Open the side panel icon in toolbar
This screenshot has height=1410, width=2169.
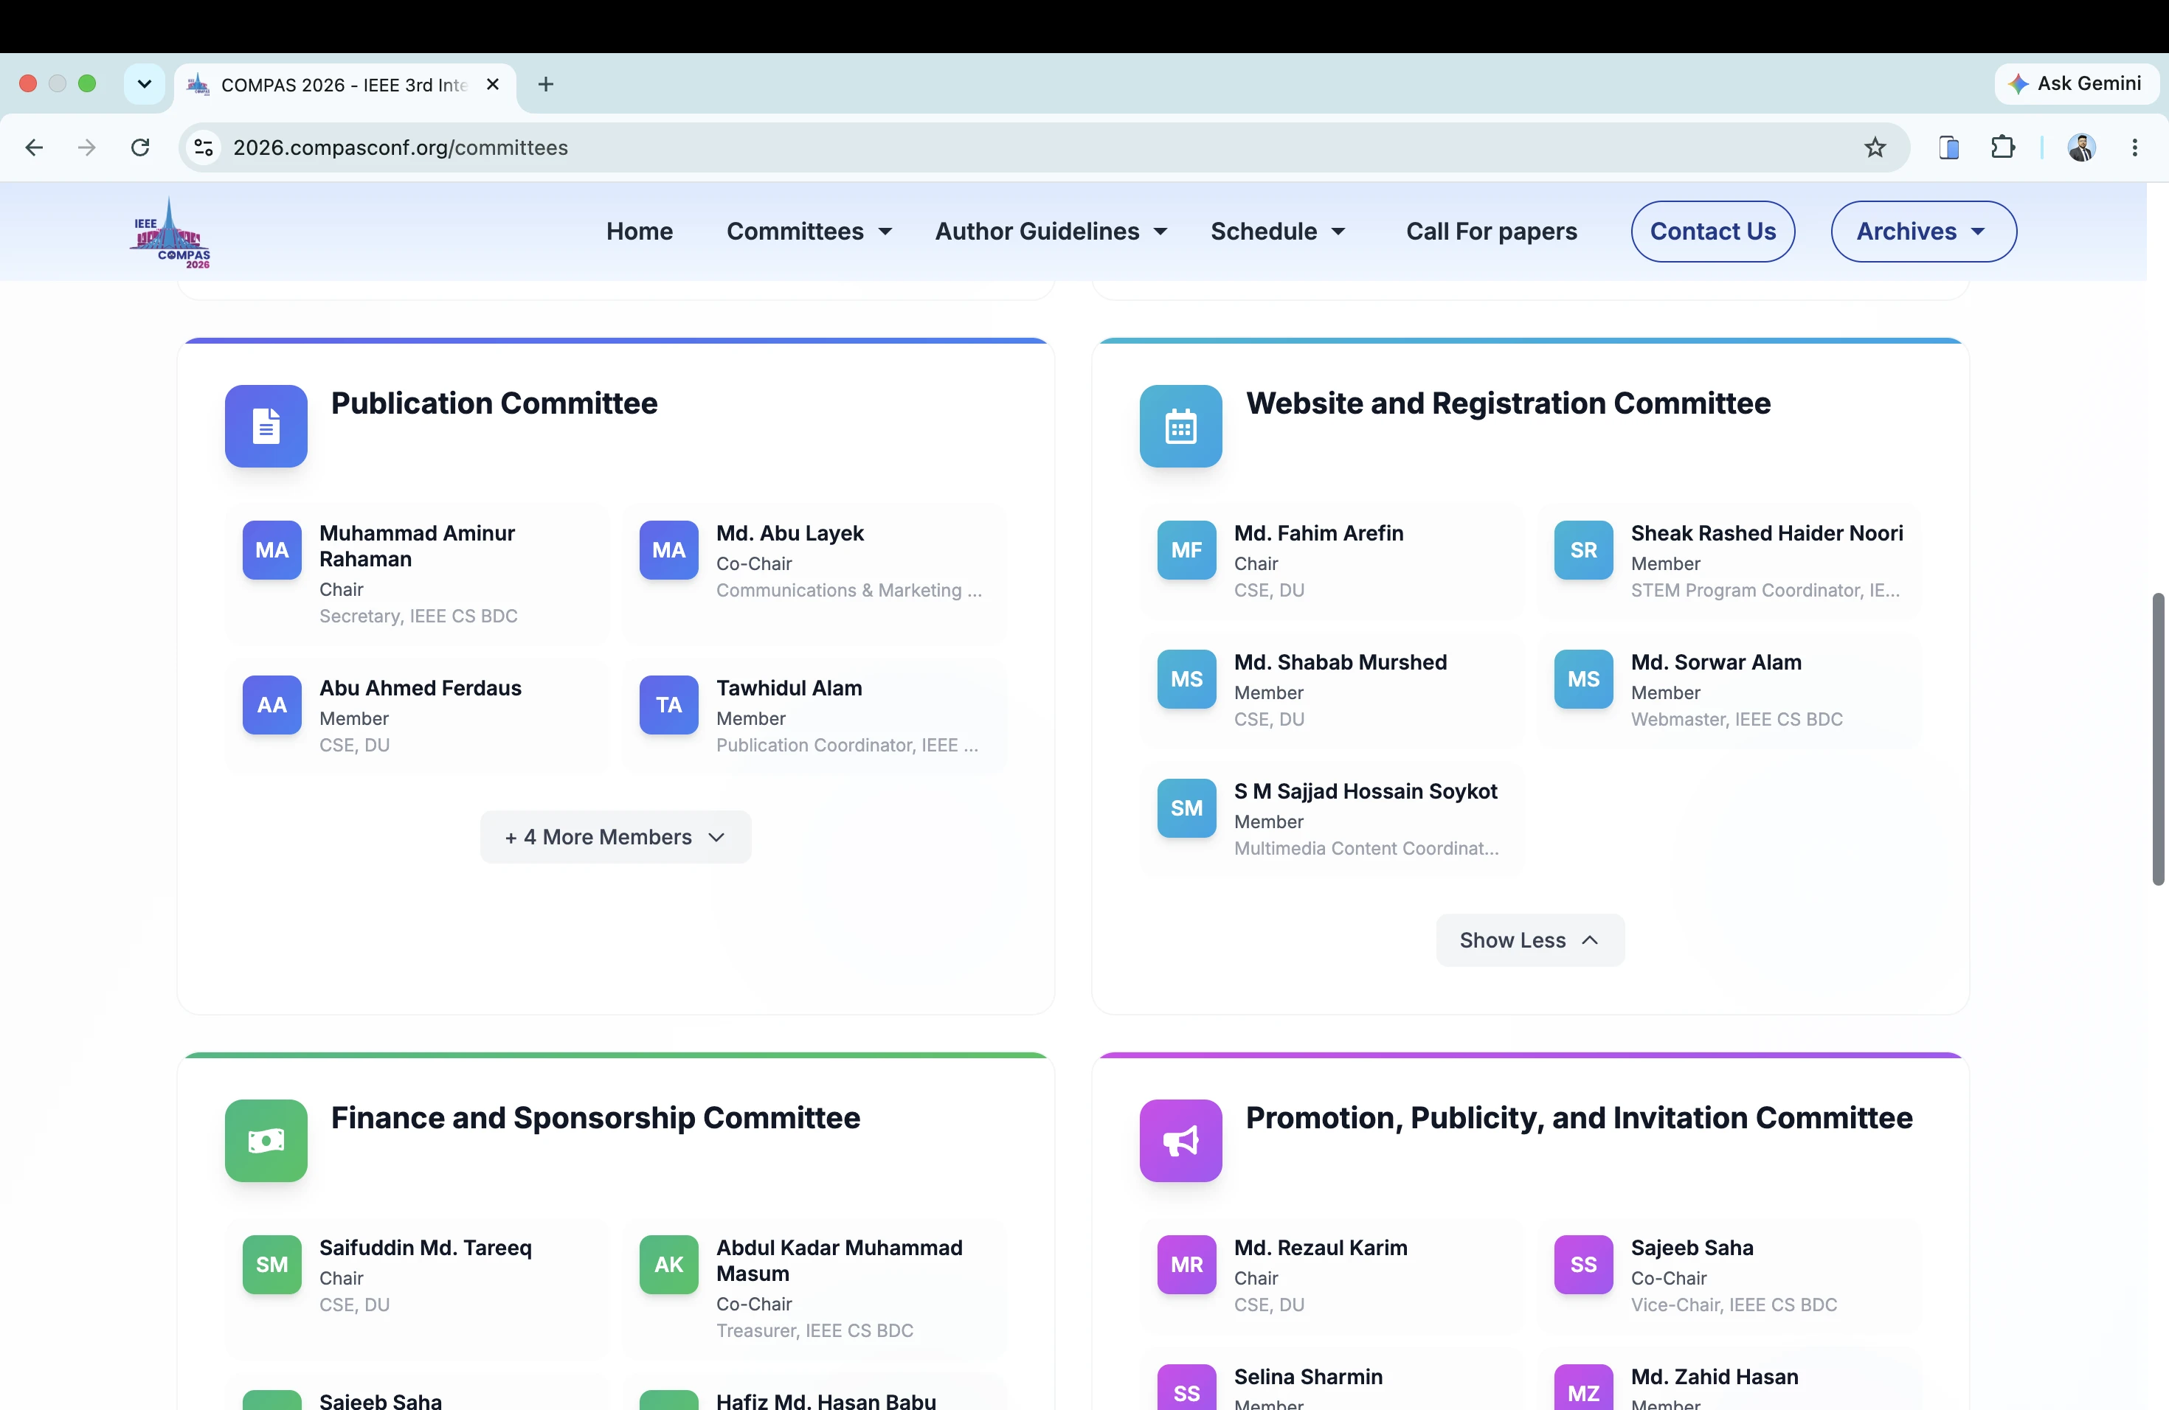point(1948,147)
